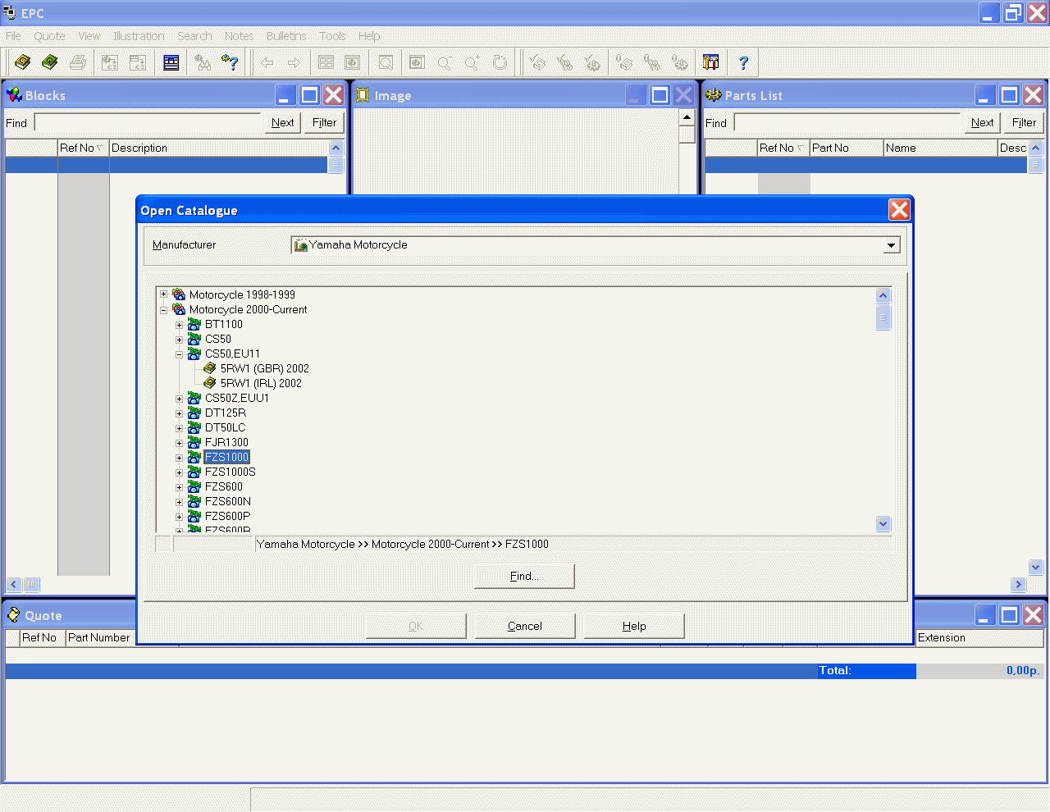Click the Filter button in Blocks panel
Screen dimensions: 1050x812
tap(324, 122)
